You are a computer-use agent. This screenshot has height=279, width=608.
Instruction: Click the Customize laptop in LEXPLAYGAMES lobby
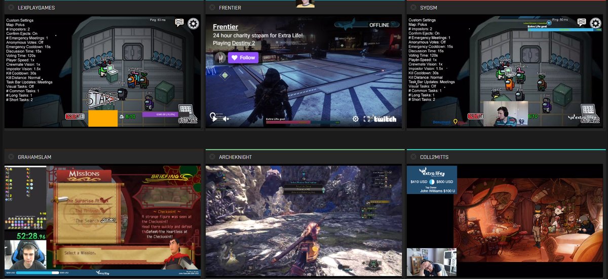pos(187,114)
